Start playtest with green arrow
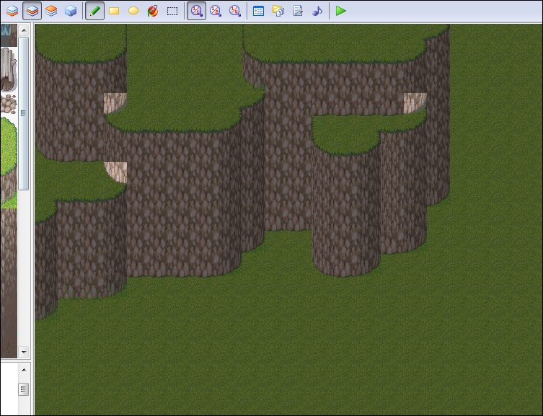543x416 pixels. tap(341, 11)
